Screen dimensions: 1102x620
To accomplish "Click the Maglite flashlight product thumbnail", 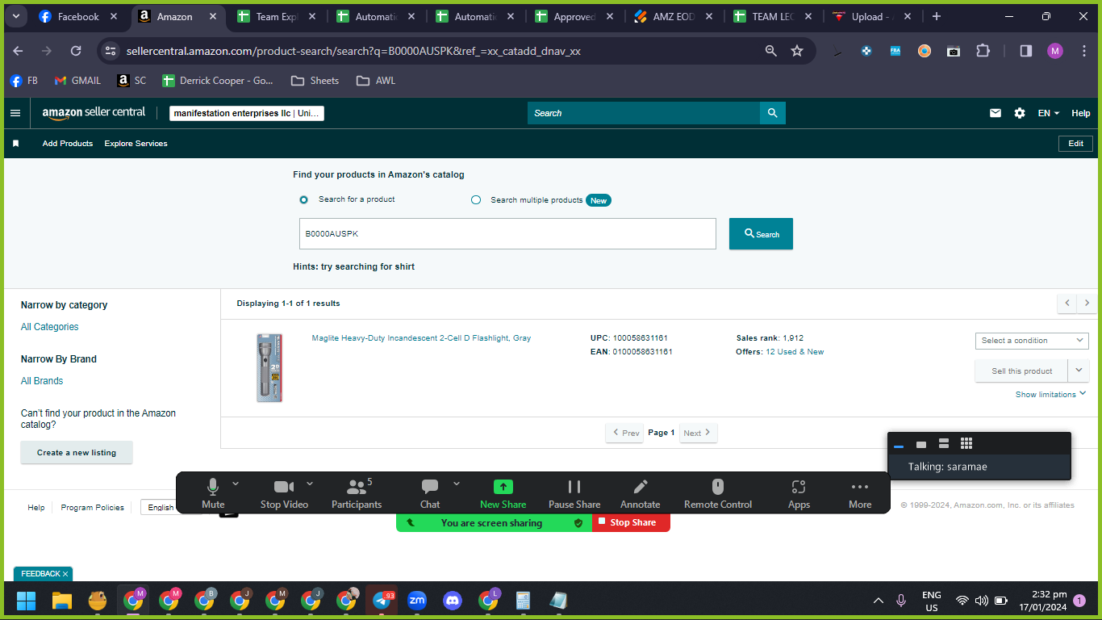I will pos(269,368).
